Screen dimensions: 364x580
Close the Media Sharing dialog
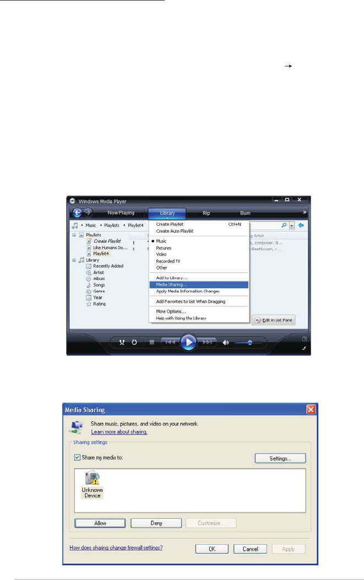tap(311, 409)
